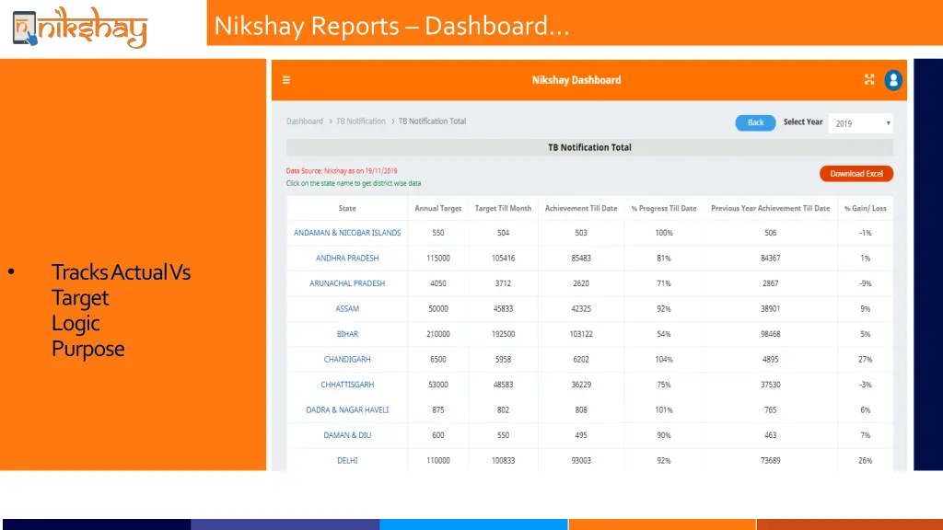Download the table via Download Excel
Viewport: 943px width, 530px height.
(856, 174)
